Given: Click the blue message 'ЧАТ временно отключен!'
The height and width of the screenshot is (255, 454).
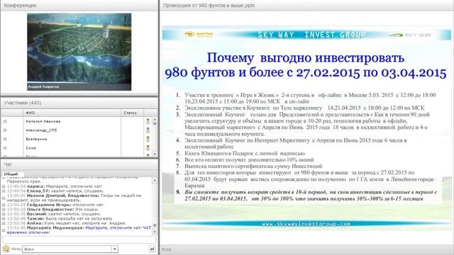Looking at the screenshot, I should (x=79, y=230).
